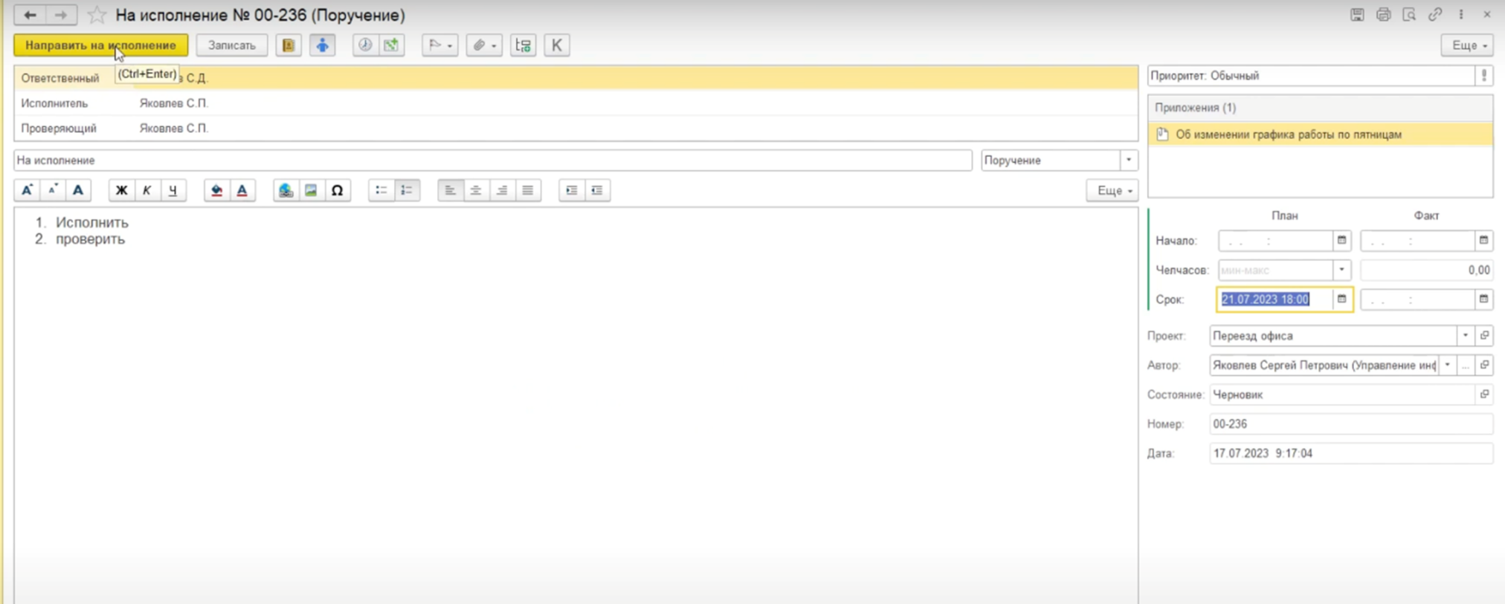The width and height of the screenshot is (1505, 604).
Task: Decrease indent in the editor
Action: [x=597, y=190]
